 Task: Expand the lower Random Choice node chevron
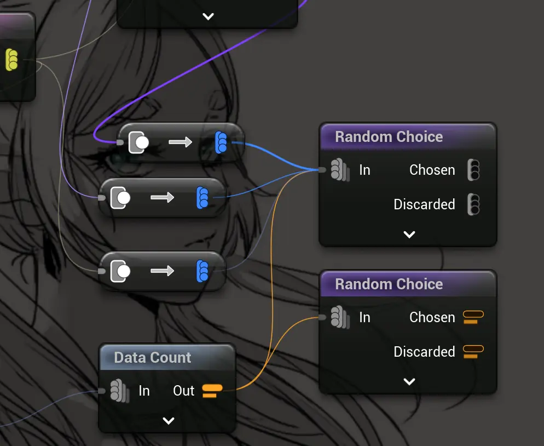[409, 382]
